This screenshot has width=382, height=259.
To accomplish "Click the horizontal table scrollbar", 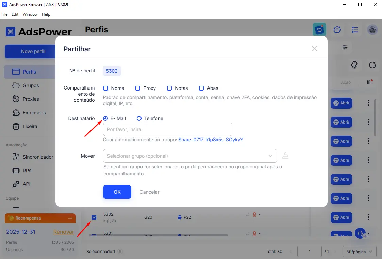I will tap(159, 235).
